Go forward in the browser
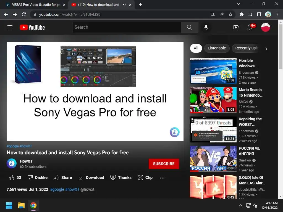 coord(15,14)
